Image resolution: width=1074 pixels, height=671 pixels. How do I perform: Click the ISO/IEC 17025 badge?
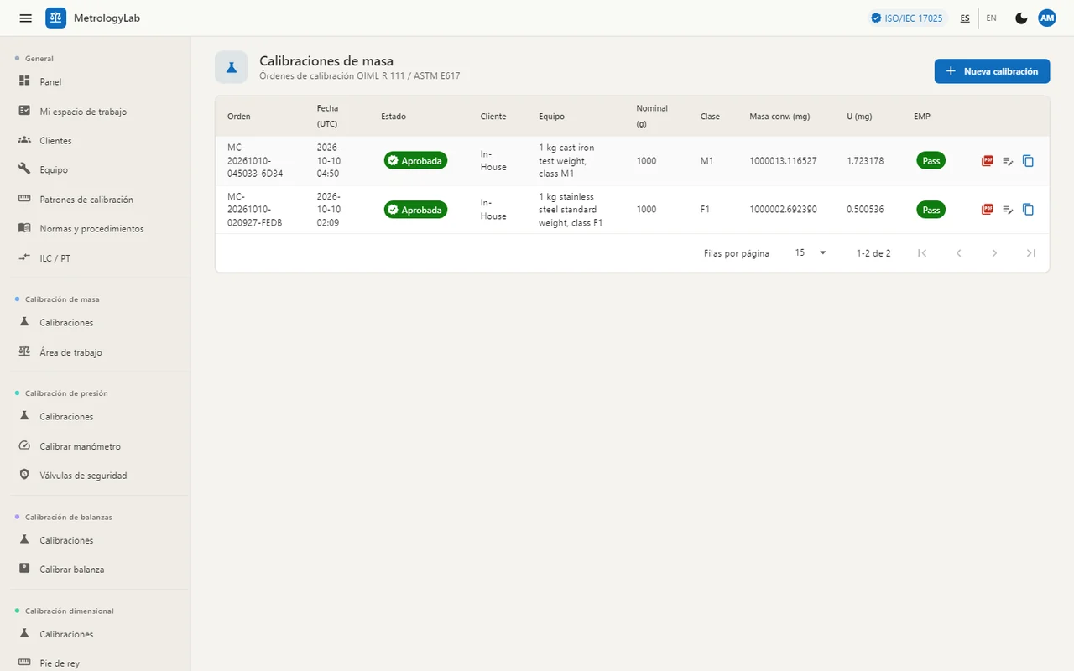(907, 18)
